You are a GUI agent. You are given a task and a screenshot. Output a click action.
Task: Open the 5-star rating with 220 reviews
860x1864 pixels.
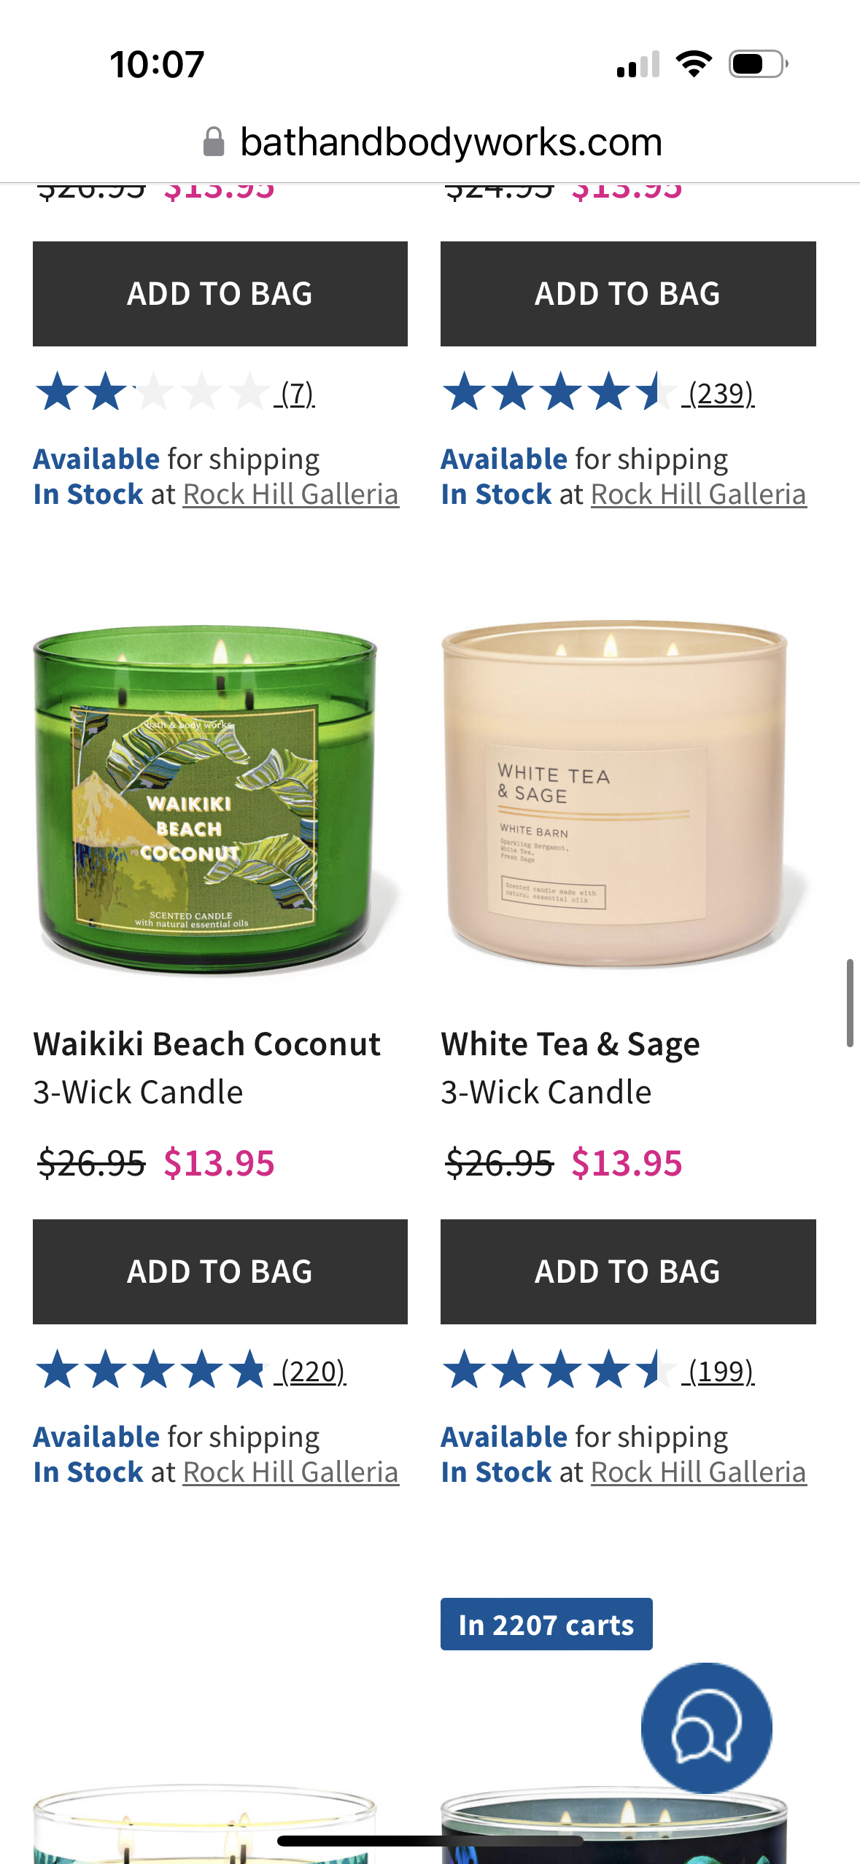point(190,1371)
